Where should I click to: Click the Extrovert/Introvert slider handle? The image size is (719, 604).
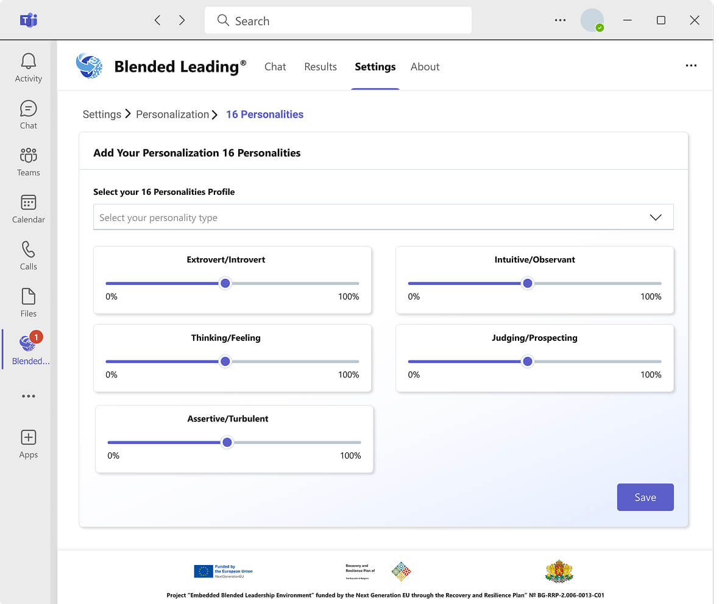pyautogui.click(x=225, y=283)
